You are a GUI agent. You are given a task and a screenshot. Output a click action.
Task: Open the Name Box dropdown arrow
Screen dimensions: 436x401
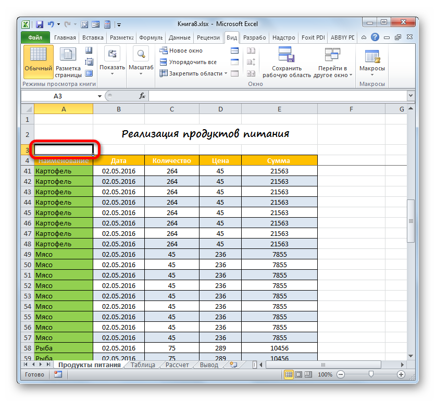tap(99, 96)
